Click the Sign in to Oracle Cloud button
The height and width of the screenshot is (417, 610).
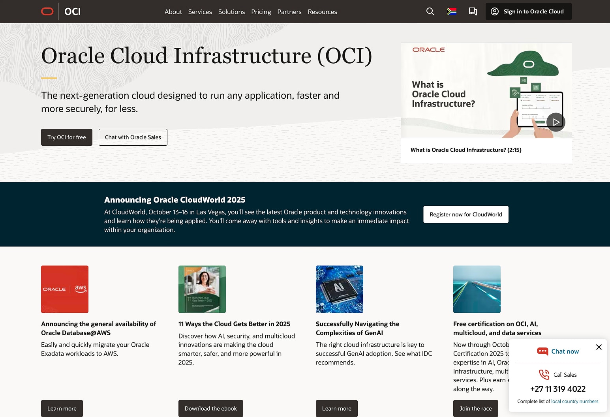(x=529, y=11)
